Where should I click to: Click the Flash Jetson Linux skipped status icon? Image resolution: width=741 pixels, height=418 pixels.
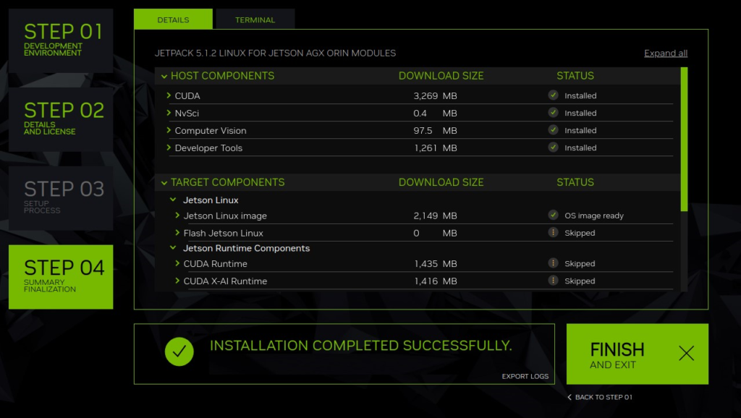click(553, 232)
